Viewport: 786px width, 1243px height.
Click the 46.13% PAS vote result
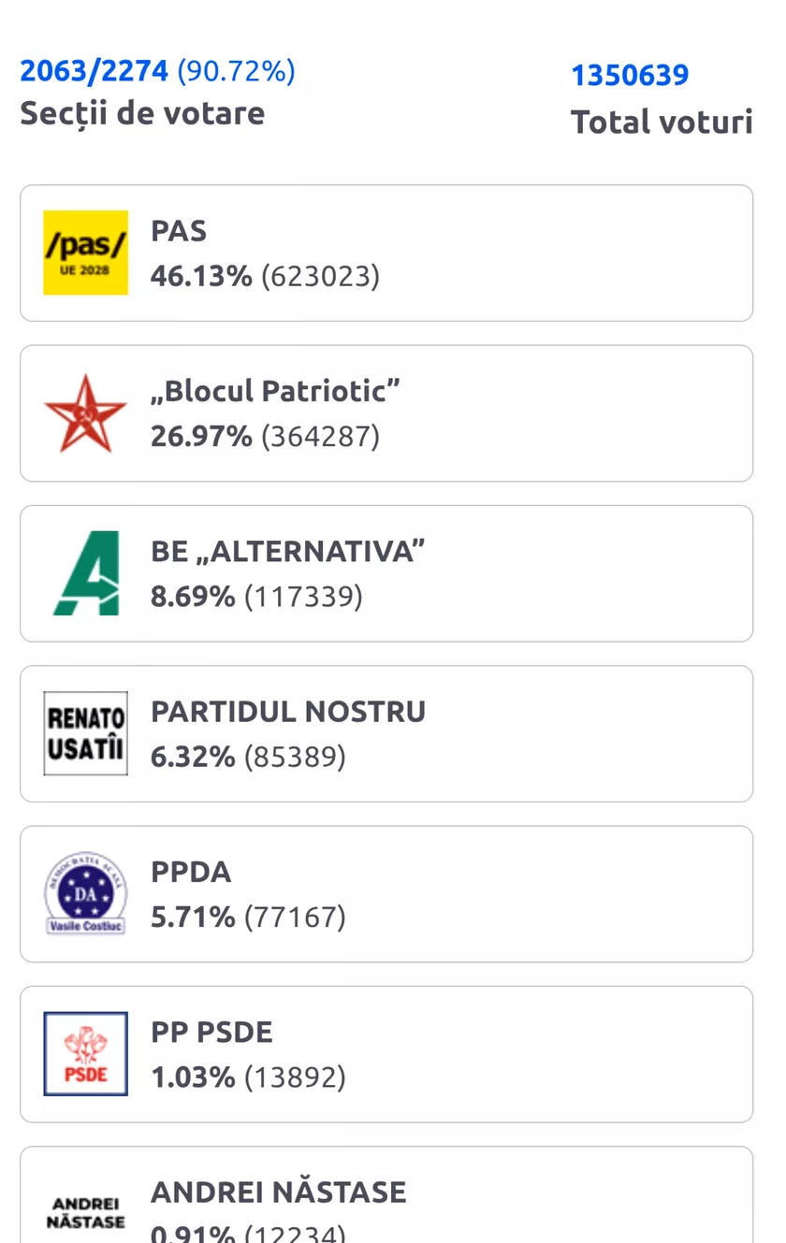(201, 277)
